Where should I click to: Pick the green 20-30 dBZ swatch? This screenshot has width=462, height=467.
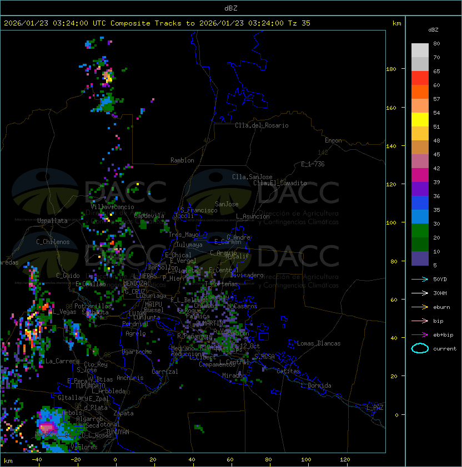coord(420,231)
